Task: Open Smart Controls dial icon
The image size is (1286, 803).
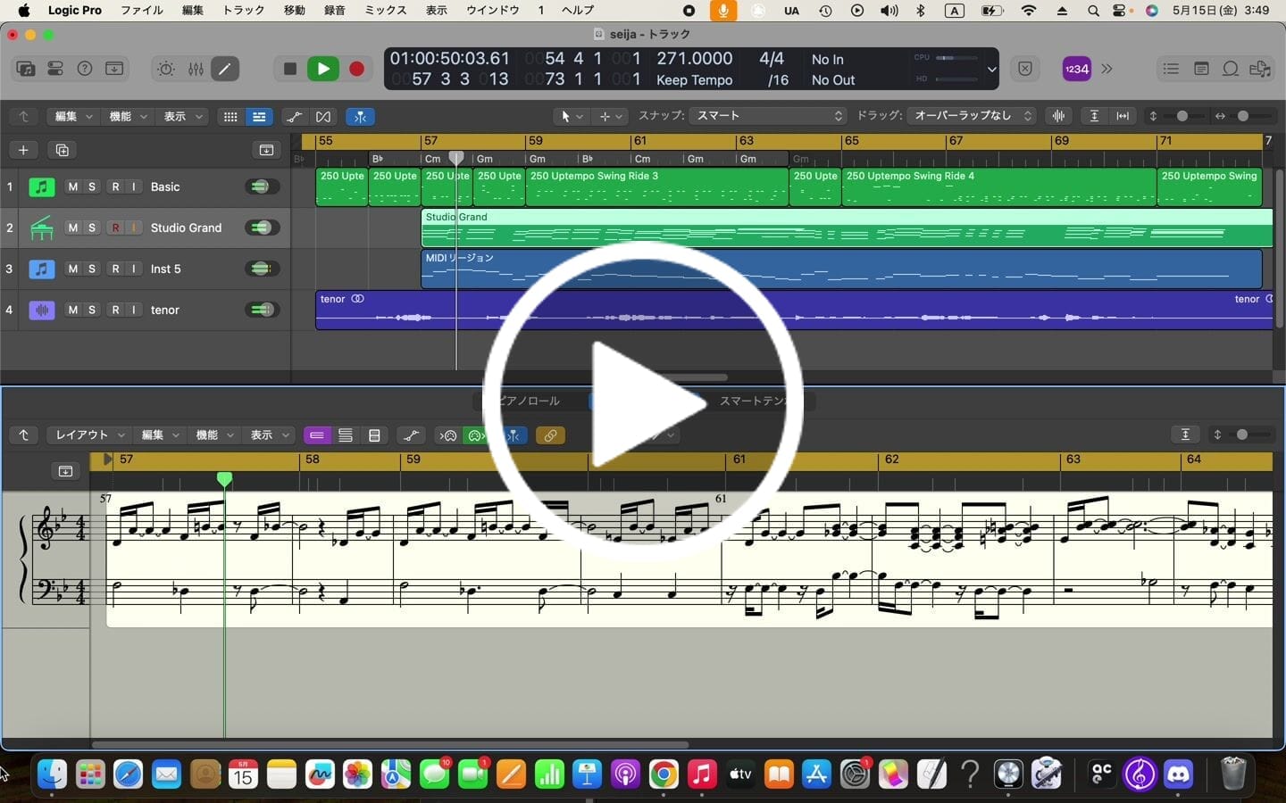Action: point(166,69)
